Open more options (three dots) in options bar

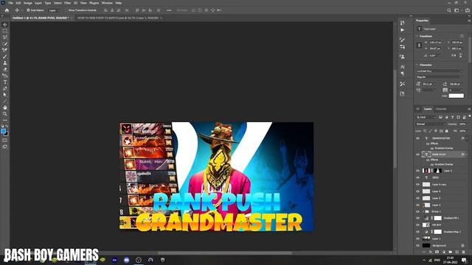pos(169,10)
